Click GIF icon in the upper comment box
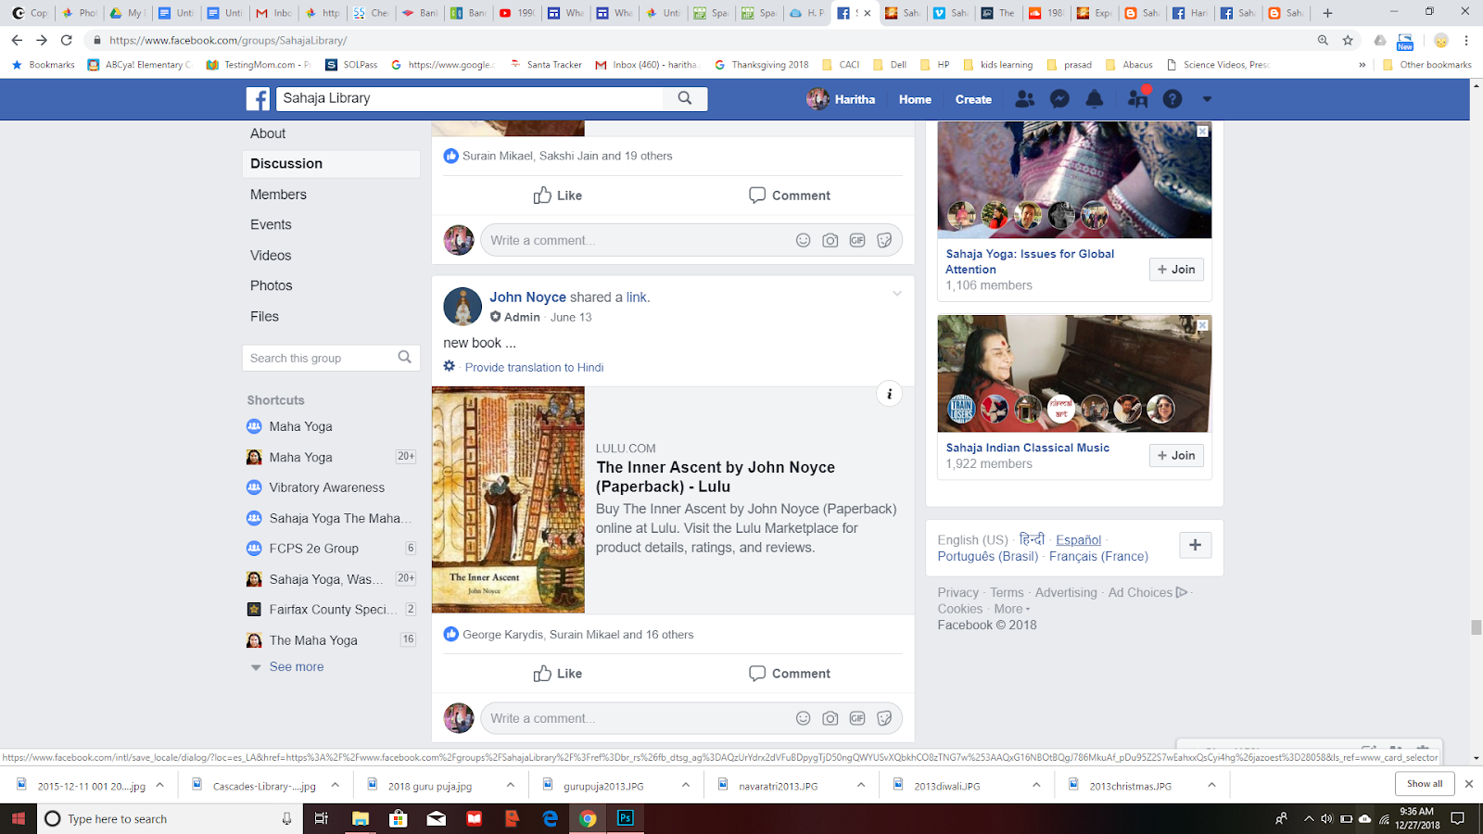This screenshot has width=1483, height=834. point(857,240)
